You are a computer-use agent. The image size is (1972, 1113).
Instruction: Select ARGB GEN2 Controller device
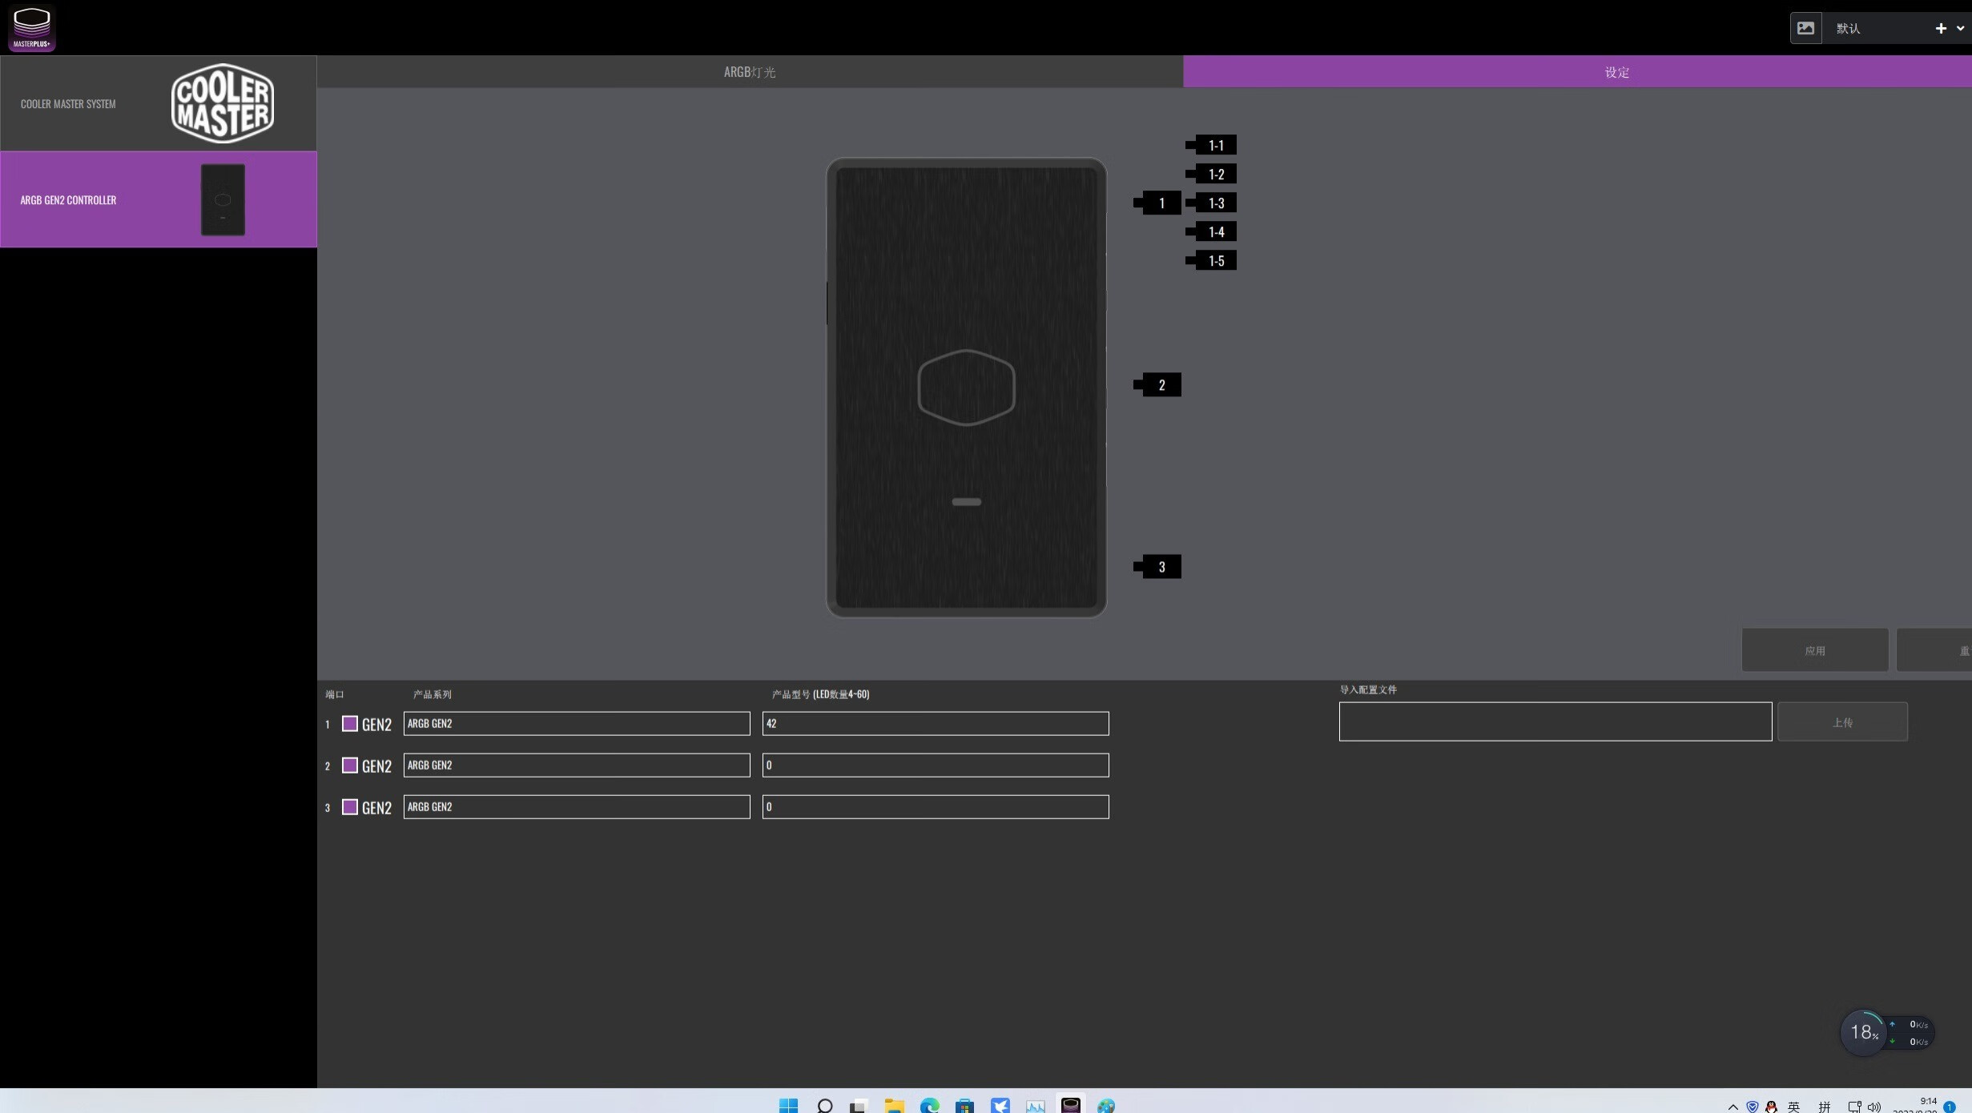[x=159, y=199]
